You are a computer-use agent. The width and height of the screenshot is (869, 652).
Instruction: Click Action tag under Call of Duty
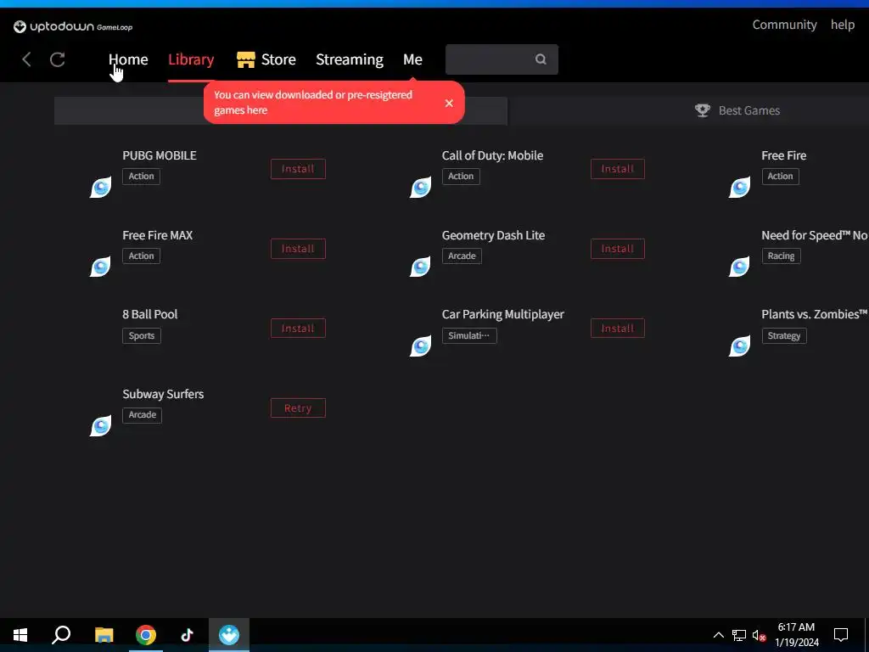(461, 177)
